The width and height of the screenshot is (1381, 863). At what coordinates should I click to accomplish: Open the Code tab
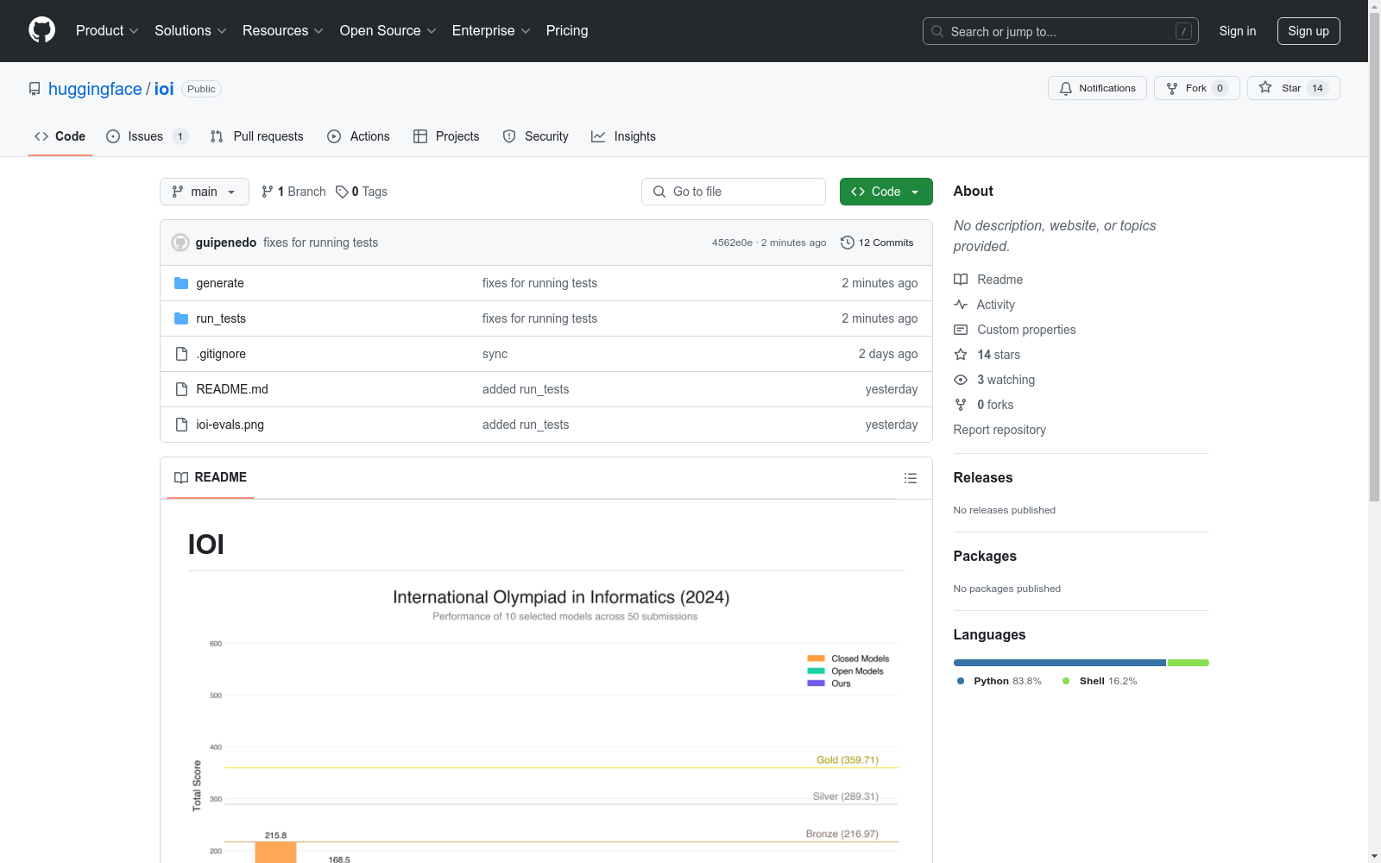coord(60,136)
